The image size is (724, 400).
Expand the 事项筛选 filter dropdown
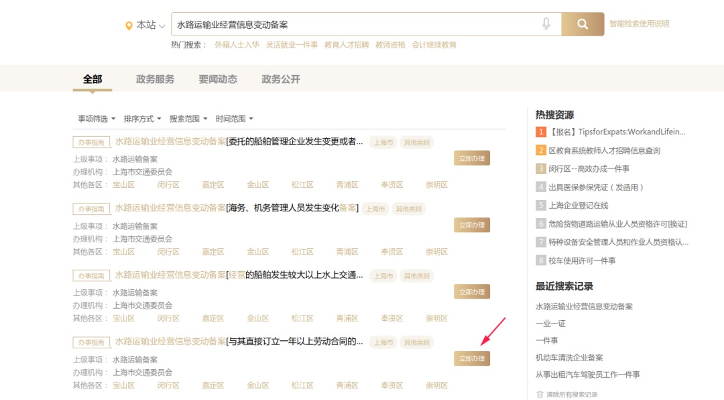(97, 119)
